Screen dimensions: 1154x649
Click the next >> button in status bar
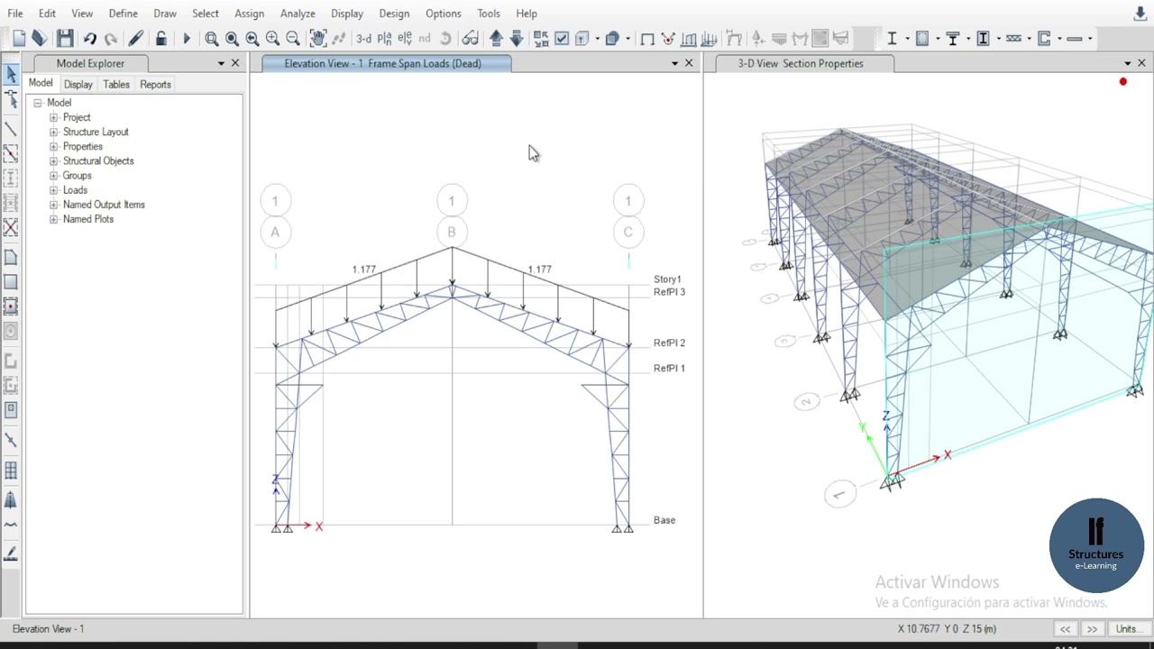click(x=1092, y=629)
